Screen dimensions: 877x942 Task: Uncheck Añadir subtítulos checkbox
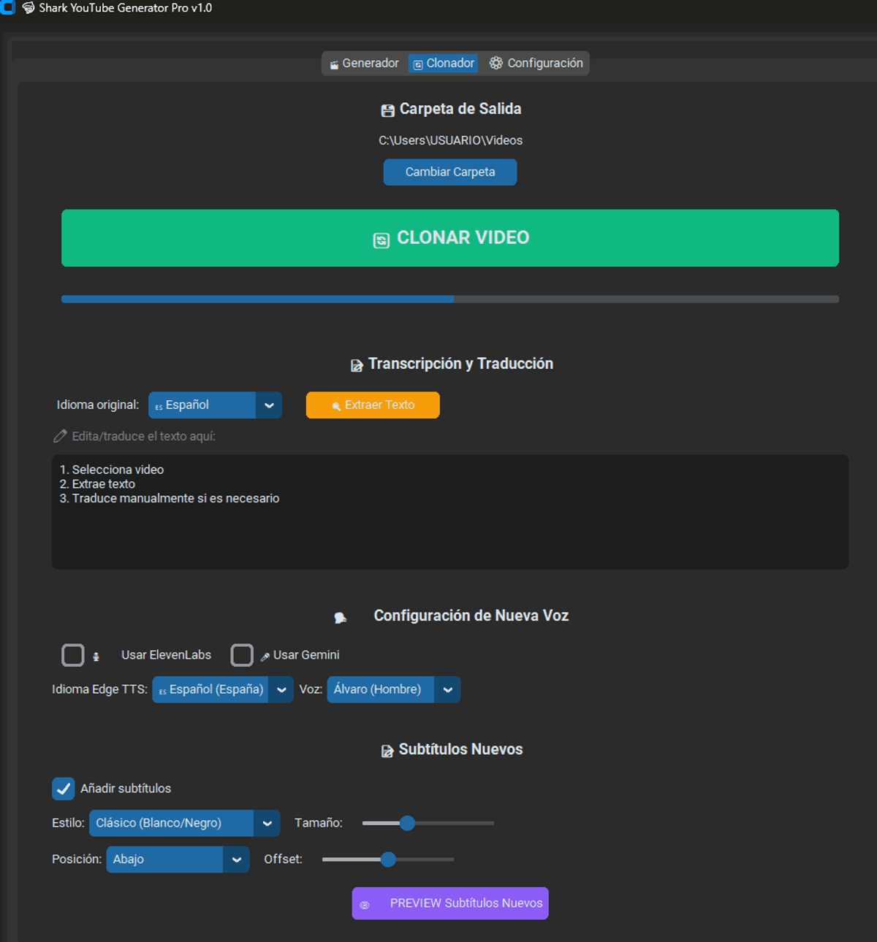(x=64, y=789)
